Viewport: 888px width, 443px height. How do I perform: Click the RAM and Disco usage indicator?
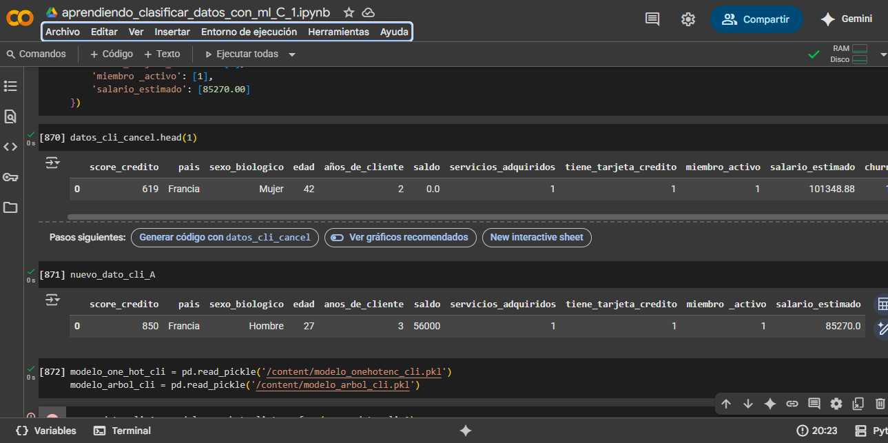coord(849,54)
